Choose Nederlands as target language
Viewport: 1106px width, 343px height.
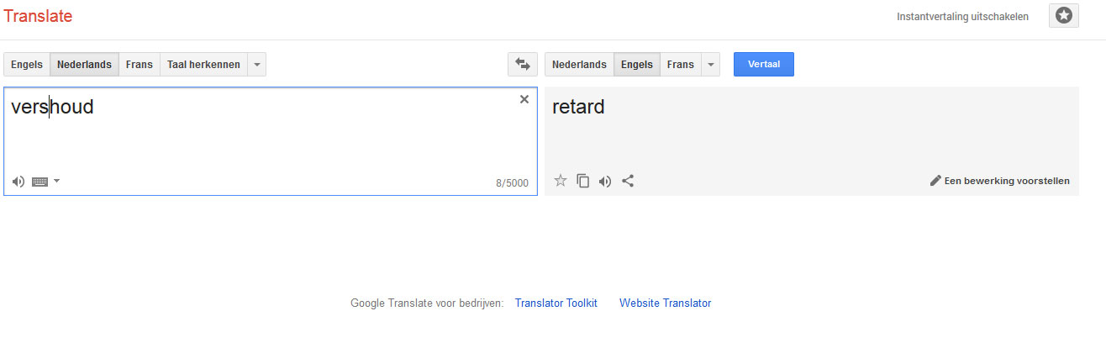click(579, 64)
